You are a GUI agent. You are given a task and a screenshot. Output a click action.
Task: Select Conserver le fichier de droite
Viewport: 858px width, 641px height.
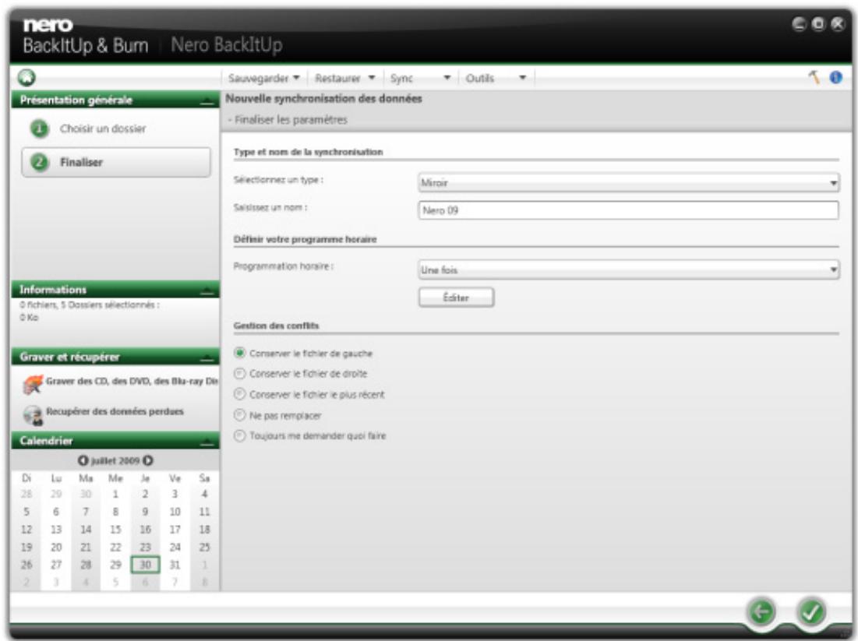(240, 374)
